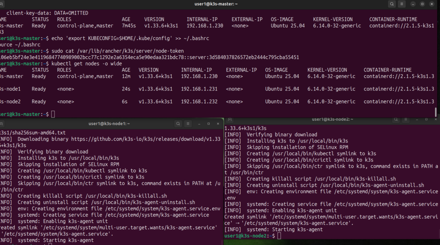
Task: Open search in the k3s-node1 terminal
Action: click(177, 123)
